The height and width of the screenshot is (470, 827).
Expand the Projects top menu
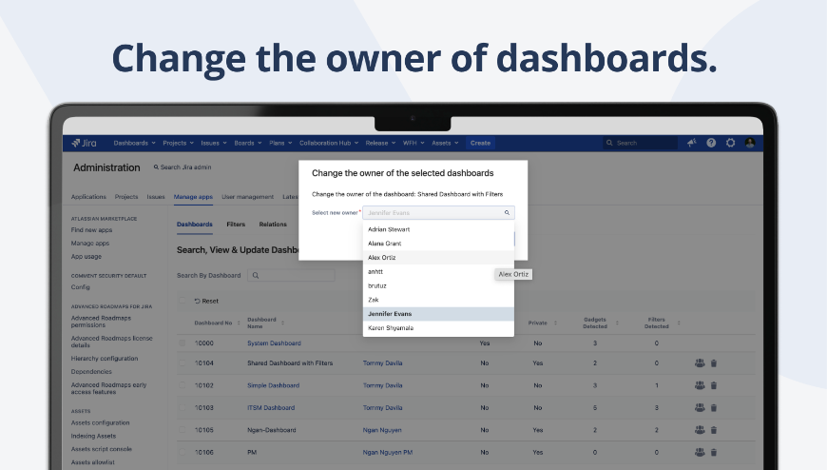pos(179,143)
